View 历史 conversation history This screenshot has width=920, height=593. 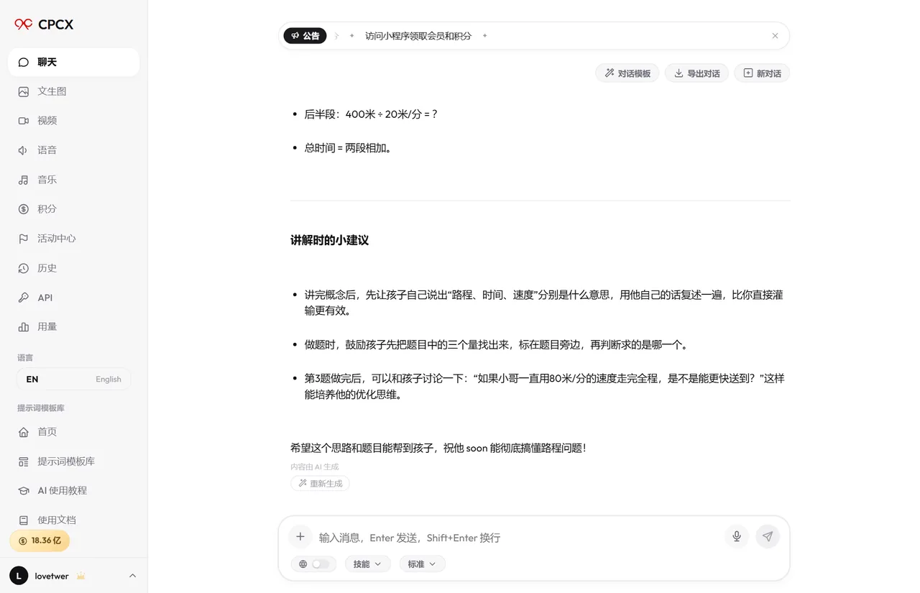73,268
